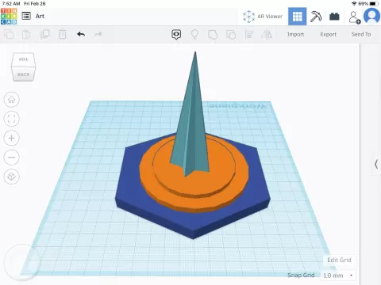Image resolution: width=381 pixels, height=285 pixels.
Task: Open the Align tool
Action: coord(249,34)
